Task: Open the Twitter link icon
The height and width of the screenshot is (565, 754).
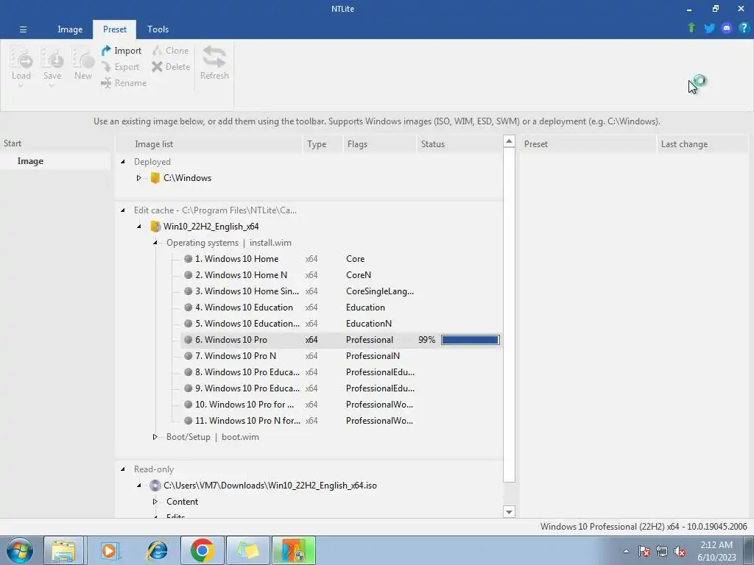Action: [x=709, y=28]
